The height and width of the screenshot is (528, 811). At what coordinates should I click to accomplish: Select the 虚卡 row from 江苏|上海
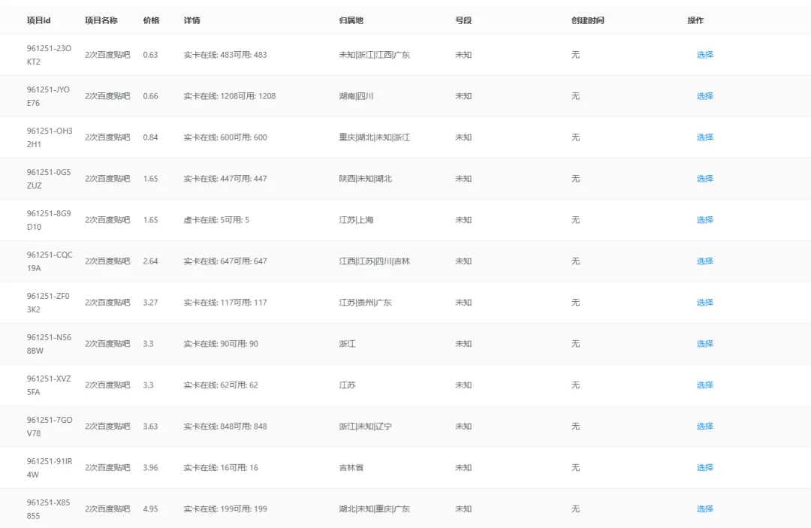pyautogui.click(x=704, y=220)
